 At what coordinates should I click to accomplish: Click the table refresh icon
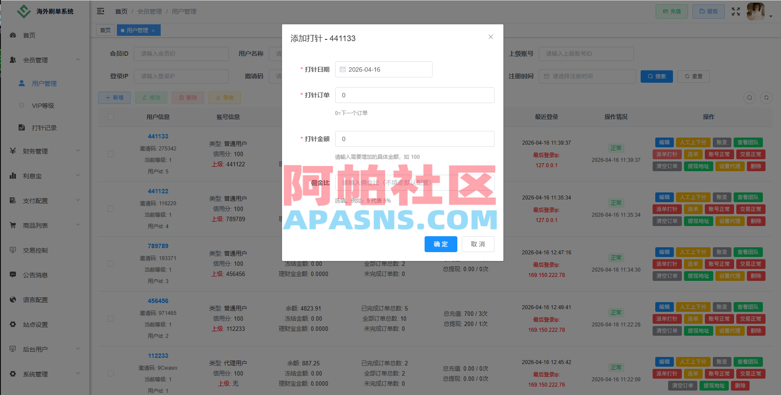pyautogui.click(x=766, y=98)
